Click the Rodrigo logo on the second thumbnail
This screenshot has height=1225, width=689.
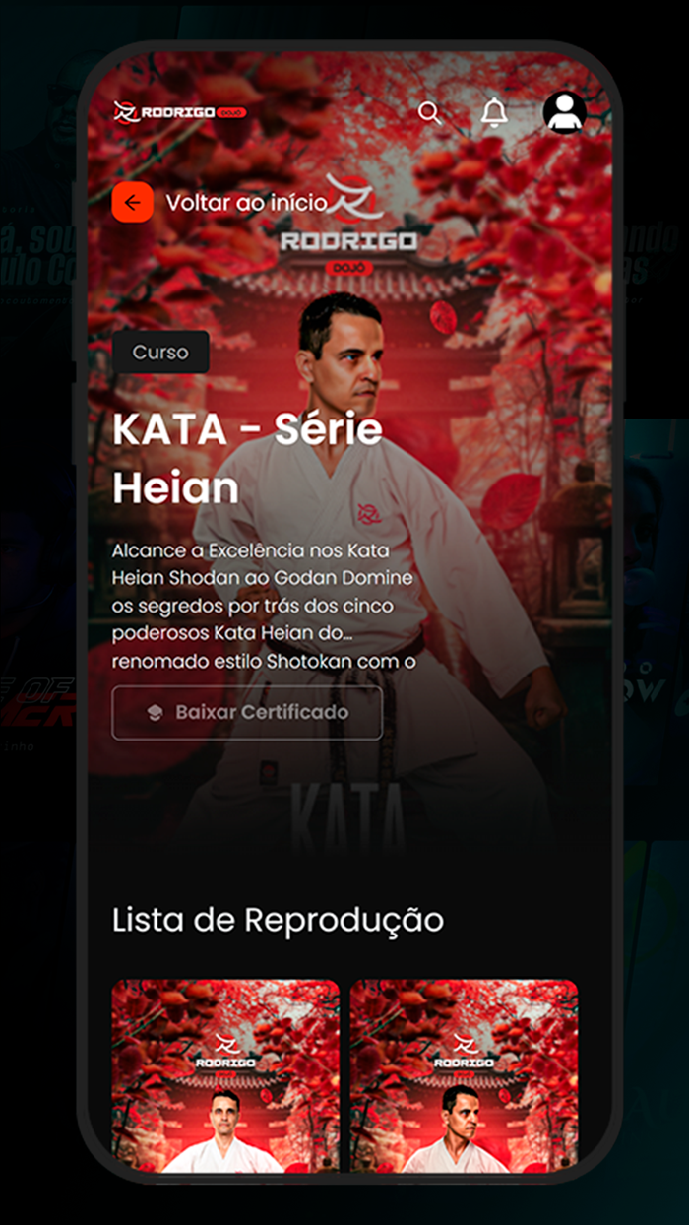[465, 1052]
